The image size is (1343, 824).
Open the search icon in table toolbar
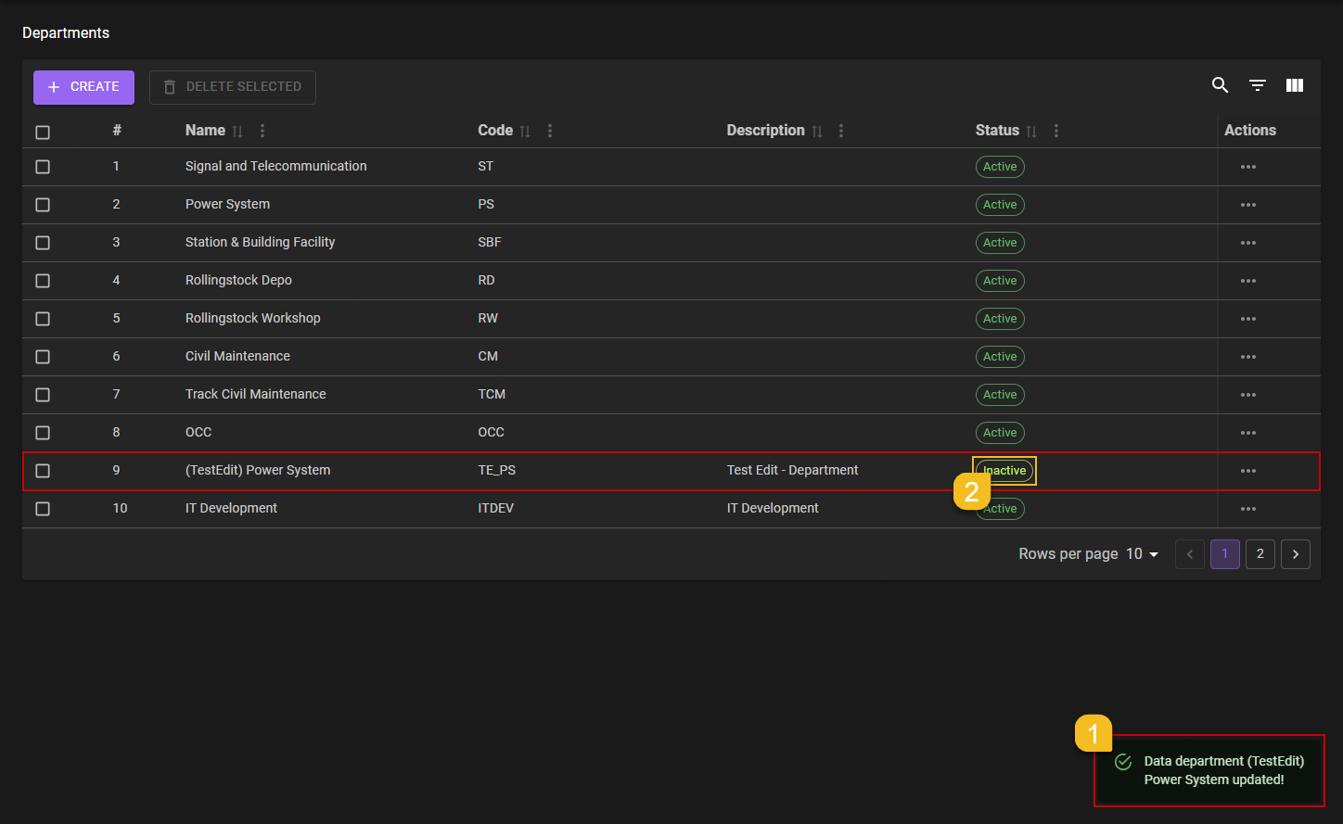pos(1220,86)
